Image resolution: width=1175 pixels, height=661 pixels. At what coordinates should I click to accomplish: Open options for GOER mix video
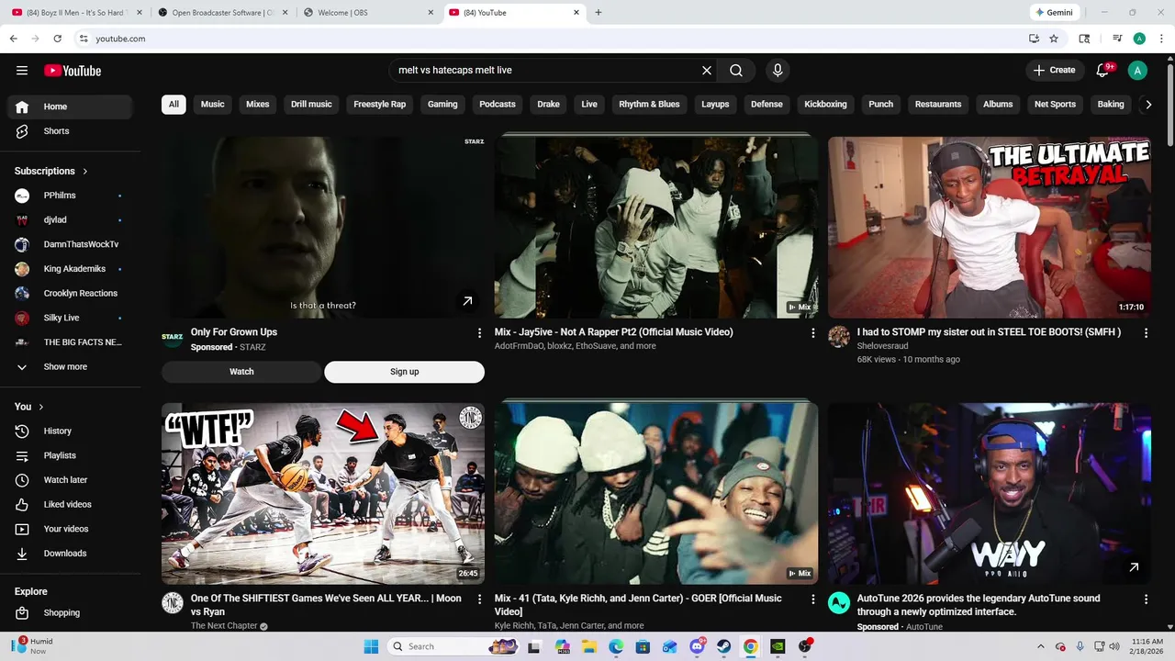(812, 599)
